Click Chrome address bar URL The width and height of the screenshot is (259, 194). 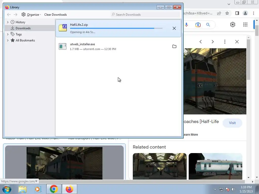click(198, 13)
